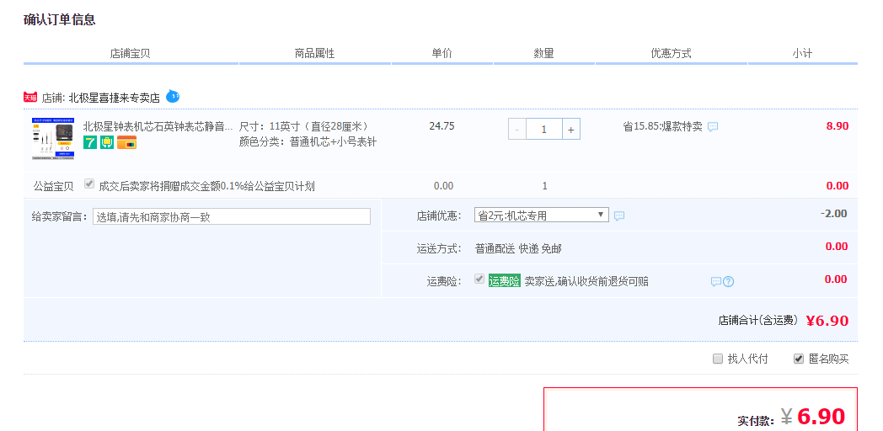Viewport: 883px width, 431px height.
Task: Decrease the quantity with the minus button
Action: click(x=517, y=129)
